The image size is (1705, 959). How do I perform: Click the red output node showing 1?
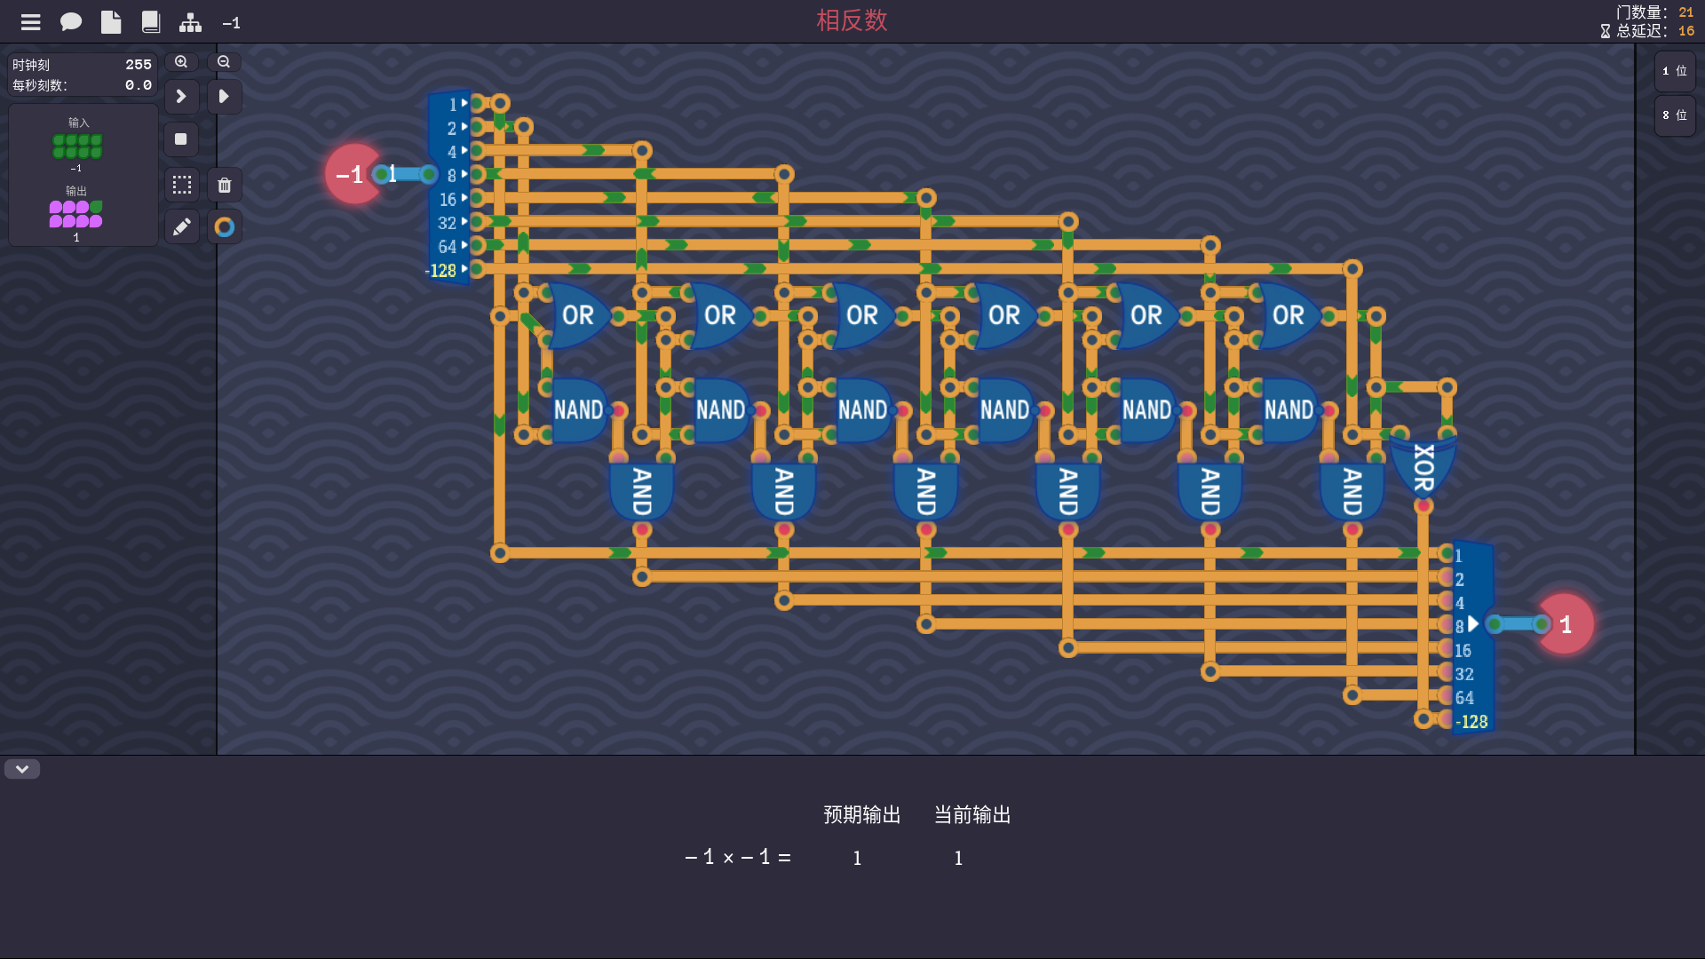coord(1566,624)
